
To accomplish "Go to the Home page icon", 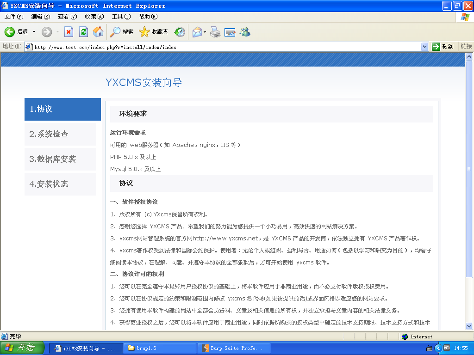I will pyautogui.click(x=98, y=32).
